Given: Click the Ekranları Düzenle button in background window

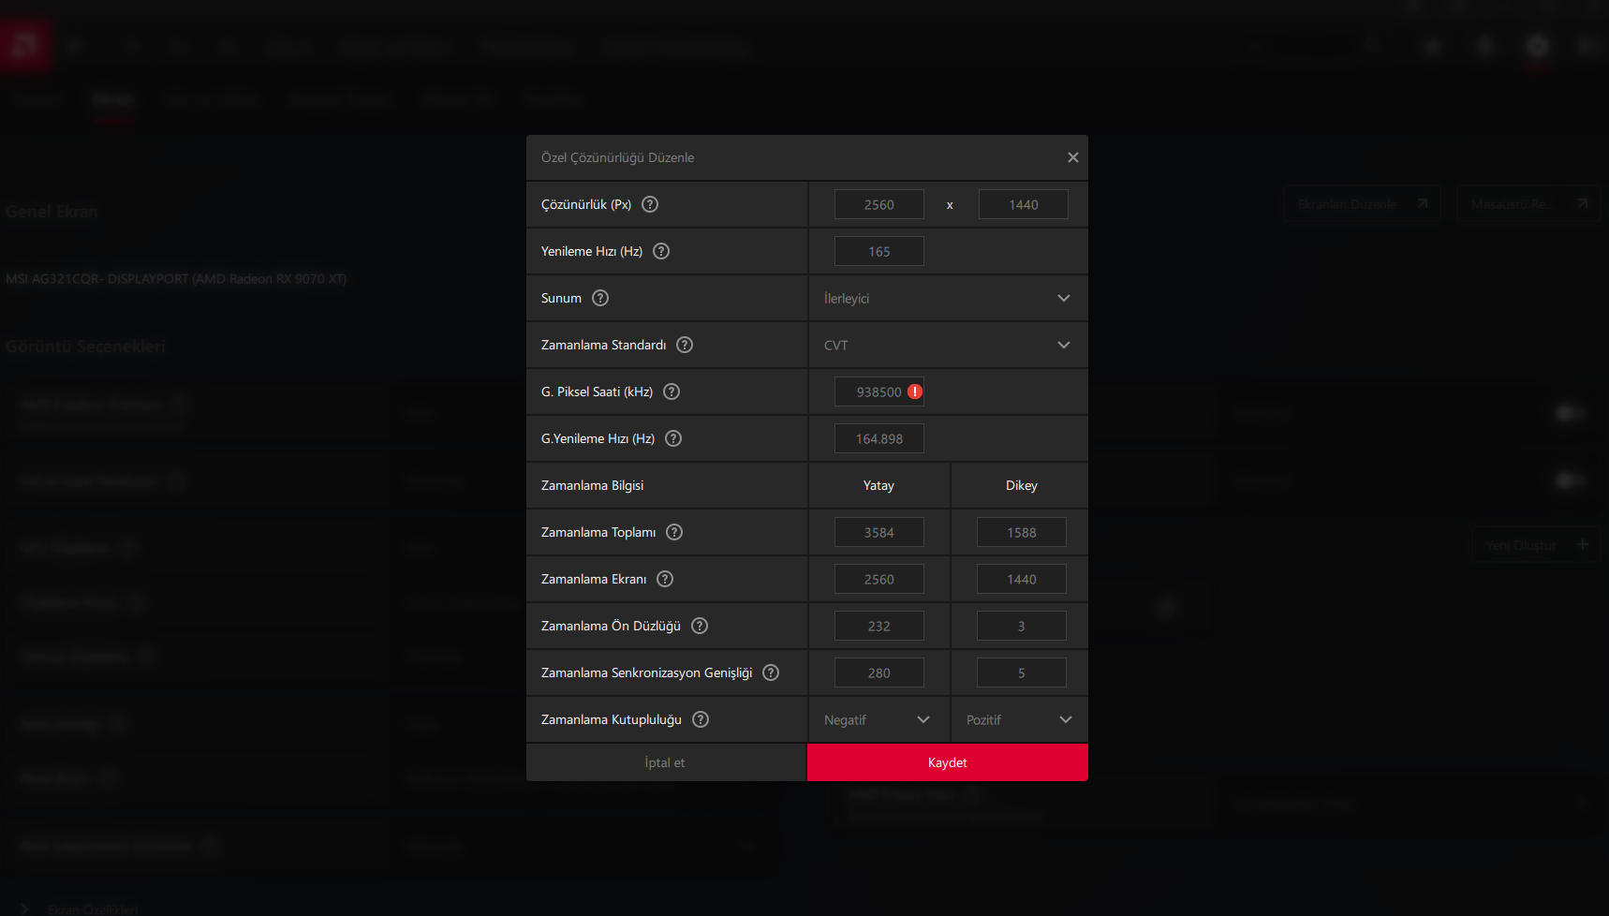Looking at the screenshot, I should coord(1362,203).
